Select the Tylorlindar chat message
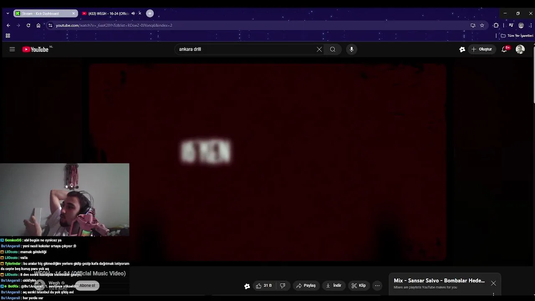The height and width of the screenshot is (301, 535). 65,266
